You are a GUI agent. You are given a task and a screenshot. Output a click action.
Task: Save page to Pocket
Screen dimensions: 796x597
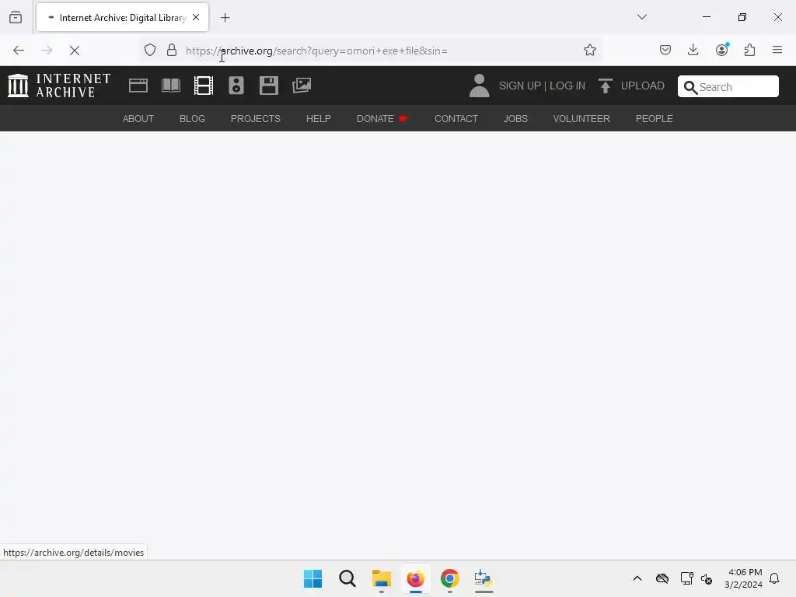(x=665, y=50)
